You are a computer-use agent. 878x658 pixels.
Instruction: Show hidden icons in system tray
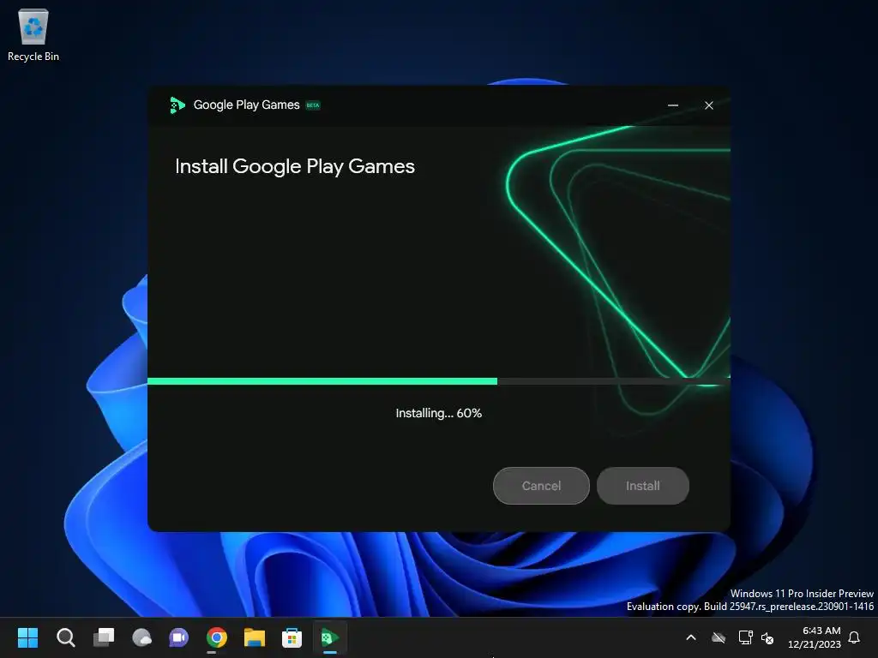pos(691,637)
